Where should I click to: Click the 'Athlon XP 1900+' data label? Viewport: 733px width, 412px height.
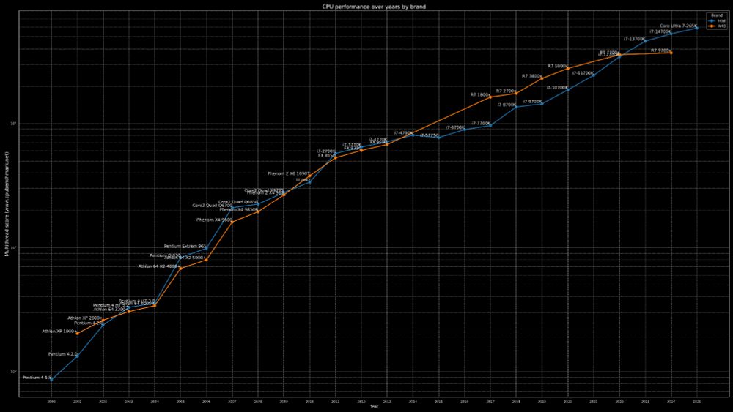(x=59, y=332)
